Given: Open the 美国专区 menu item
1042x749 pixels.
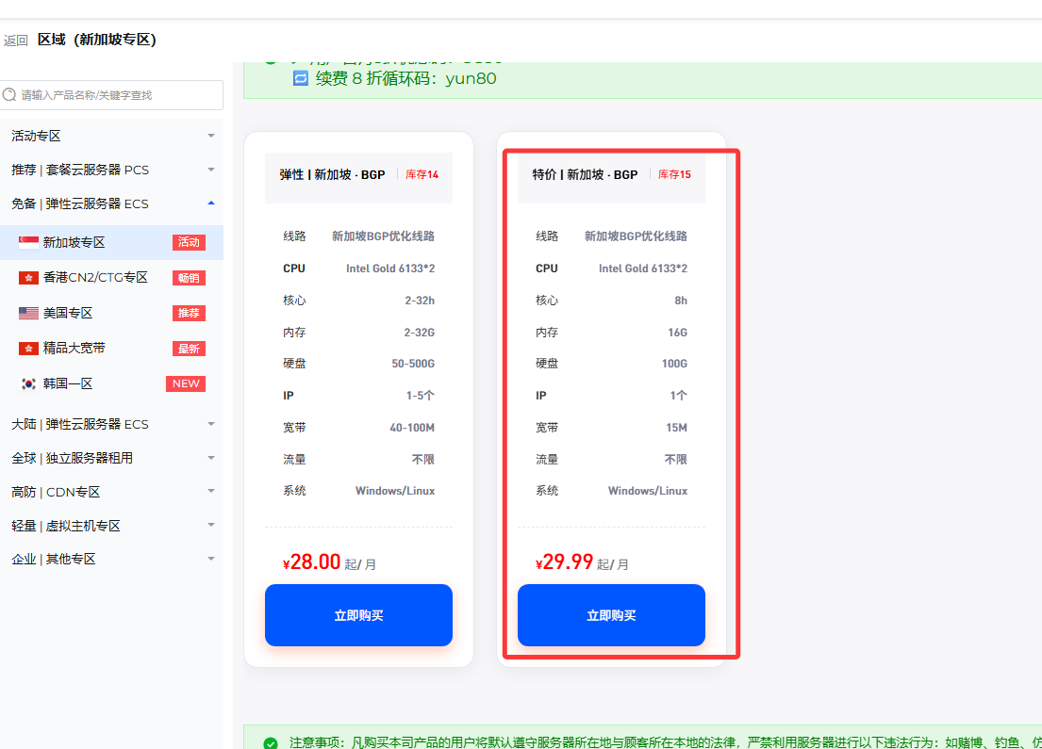Looking at the screenshot, I should (x=68, y=313).
